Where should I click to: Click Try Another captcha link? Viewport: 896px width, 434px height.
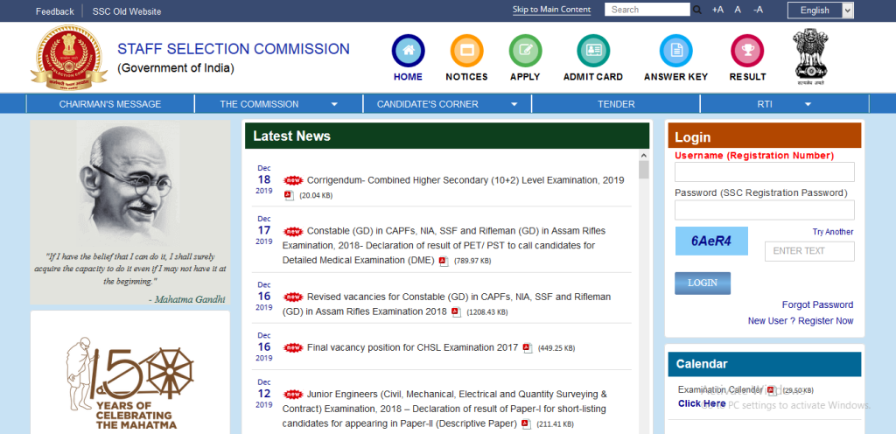(x=832, y=232)
